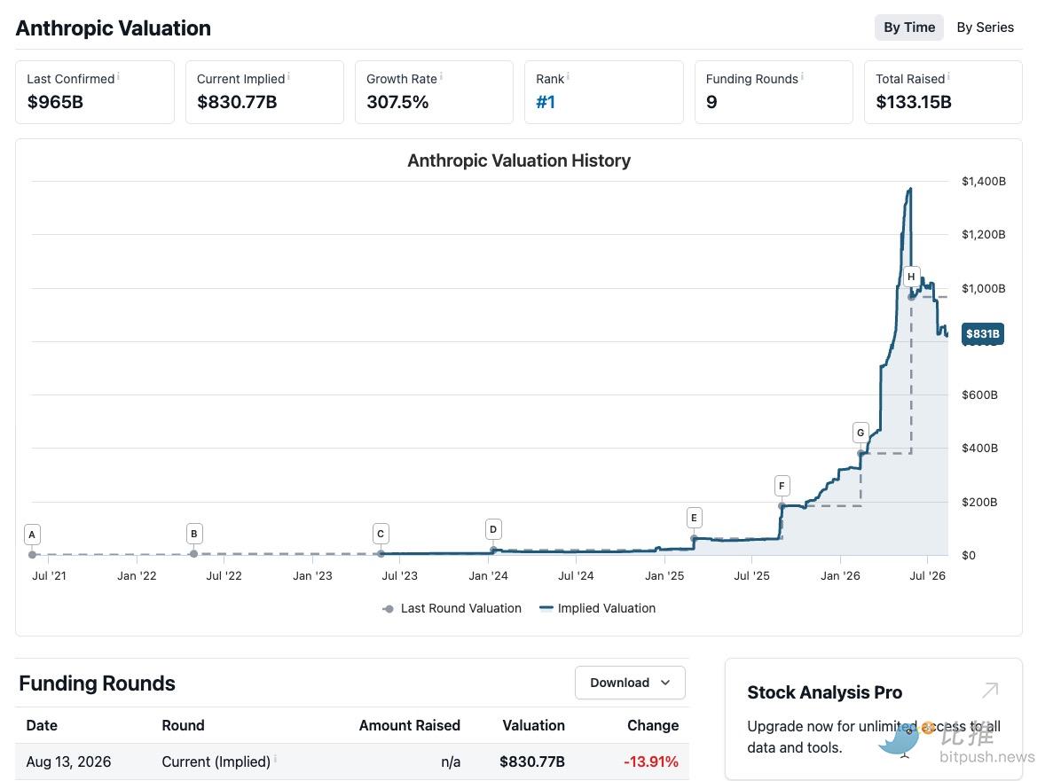The image size is (1053, 781).
Task: Toggle Implied Valuation legend series
Action: 598,608
